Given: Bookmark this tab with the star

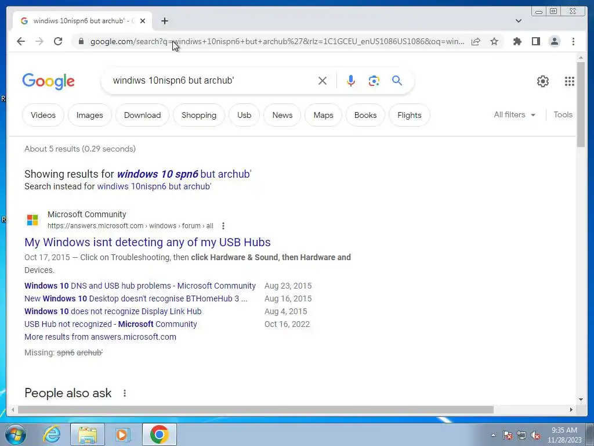Looking at the screenshot, I should point(494,41).
